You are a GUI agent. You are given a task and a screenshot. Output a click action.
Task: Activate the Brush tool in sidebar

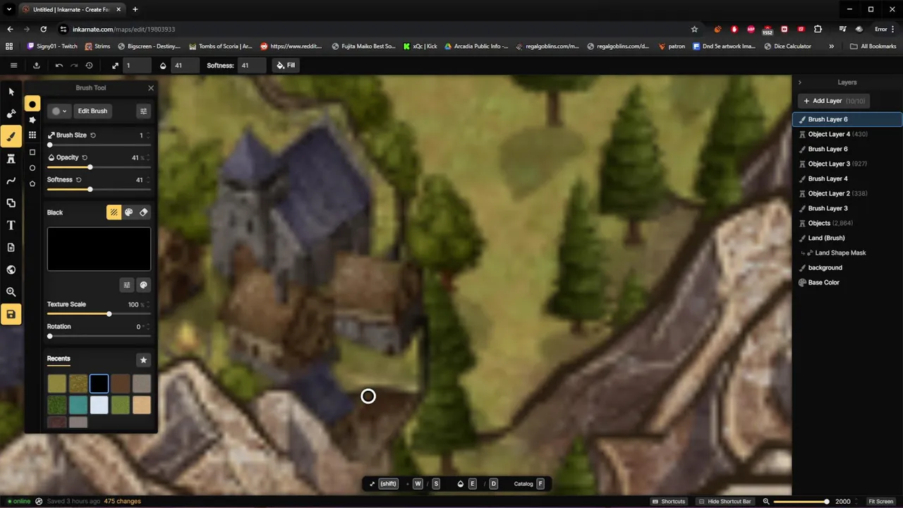(11, 136)
